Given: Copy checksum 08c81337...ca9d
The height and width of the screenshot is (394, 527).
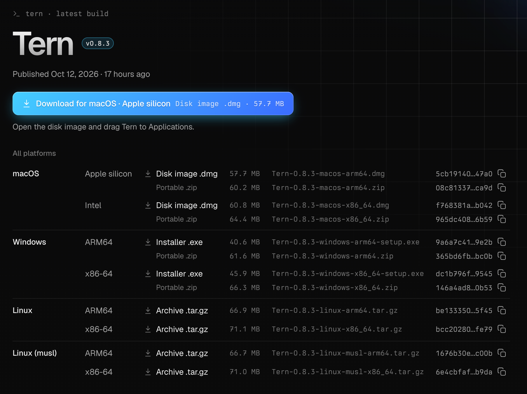Looking at the screenshot, I should (502, 188).
